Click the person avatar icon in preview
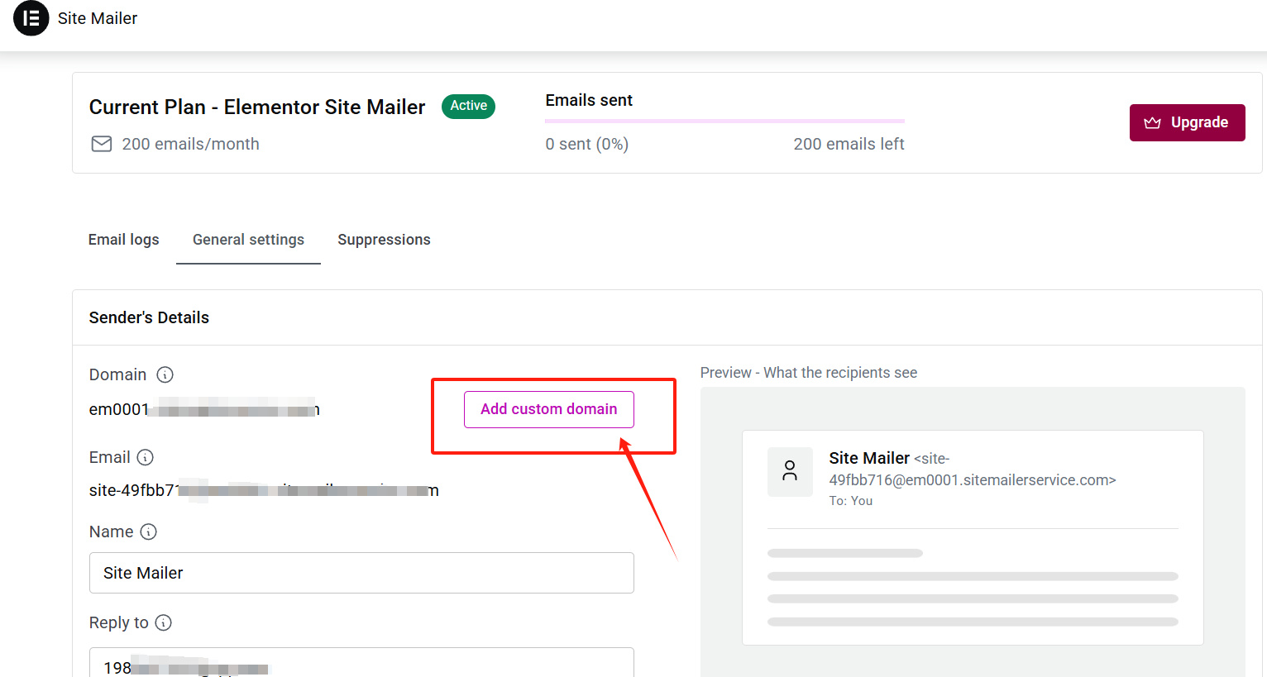Image resolution: width=1267 pixels, height=677 pixels. [x=790, y=471]
